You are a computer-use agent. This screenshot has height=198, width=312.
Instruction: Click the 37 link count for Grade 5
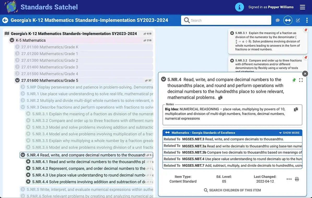[148, 81]
